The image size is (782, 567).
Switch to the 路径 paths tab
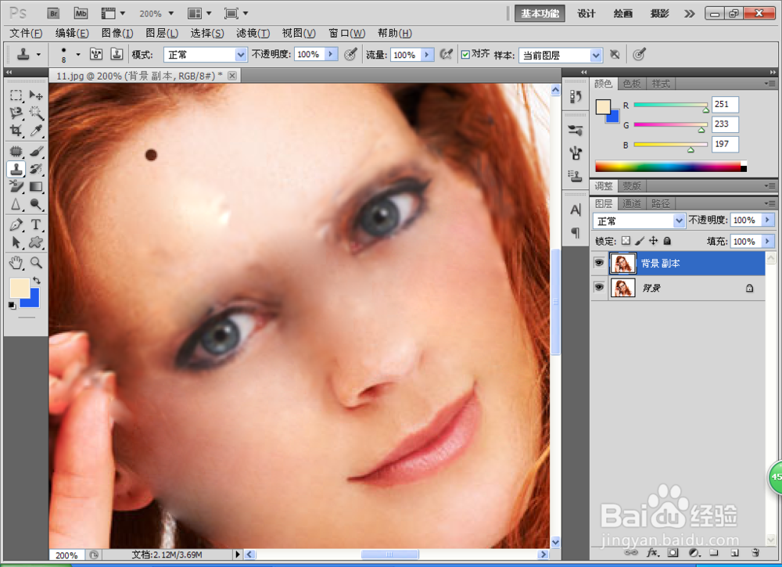660,203
